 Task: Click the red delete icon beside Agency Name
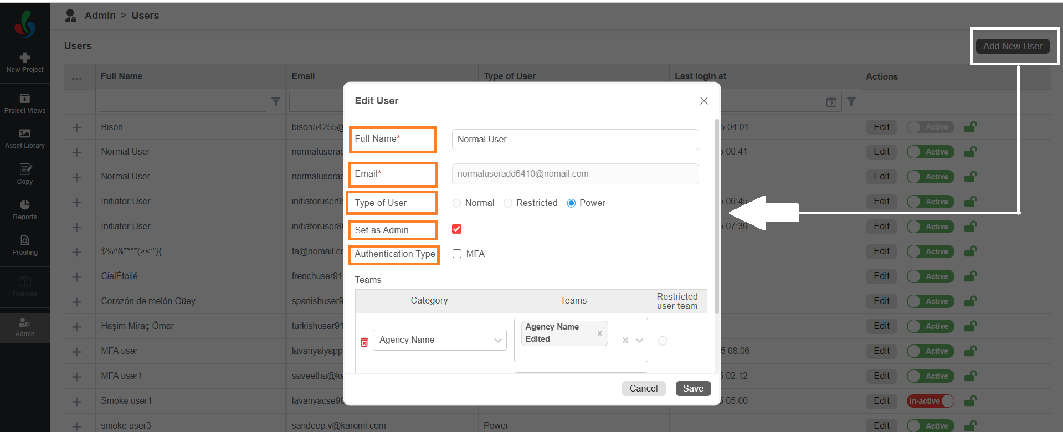[364, 342]
